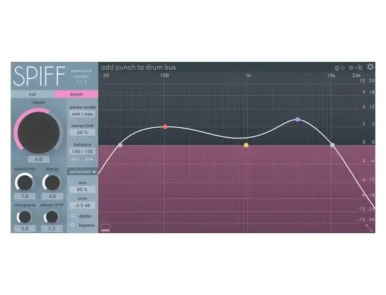
Task: Enable the delta toggle
Action: [73, 216]
